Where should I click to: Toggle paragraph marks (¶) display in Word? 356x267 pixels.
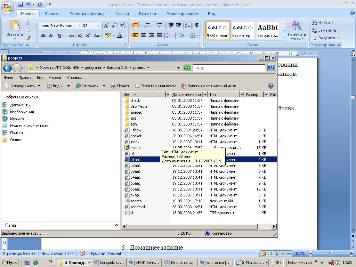197,25
